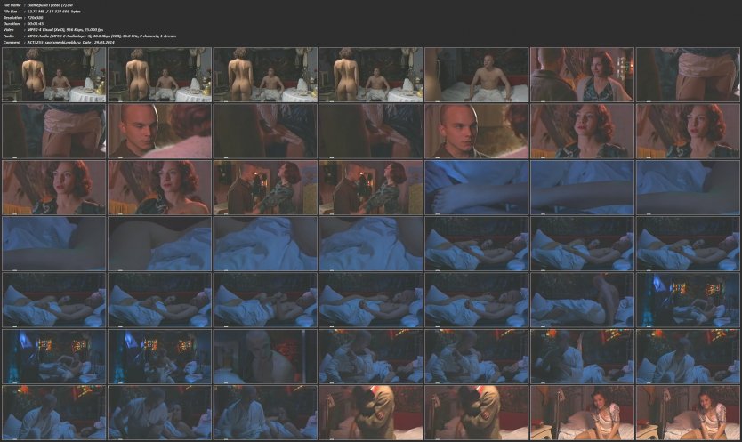
Task: Select red-haired woman thumbnail ending second row
Action: [688, 131]
